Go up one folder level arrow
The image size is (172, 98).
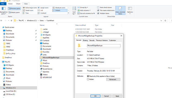point(11,20)
